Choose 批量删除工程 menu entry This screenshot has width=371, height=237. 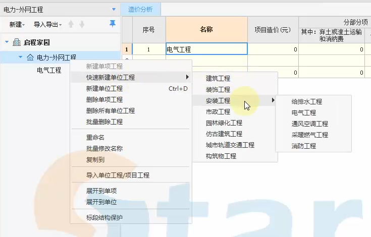point(131,122)
